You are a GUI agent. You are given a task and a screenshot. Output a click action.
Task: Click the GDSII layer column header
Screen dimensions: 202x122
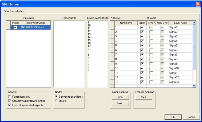126,23
